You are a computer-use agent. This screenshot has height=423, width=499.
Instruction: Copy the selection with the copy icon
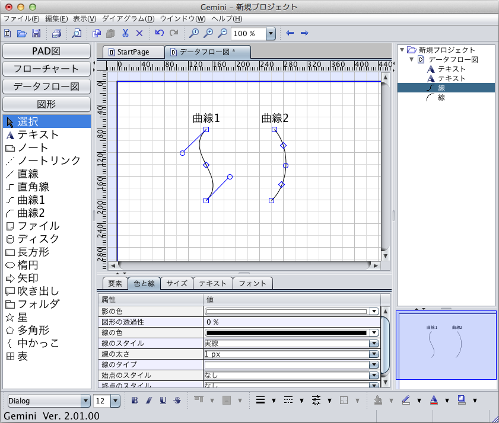pos(97,33)
